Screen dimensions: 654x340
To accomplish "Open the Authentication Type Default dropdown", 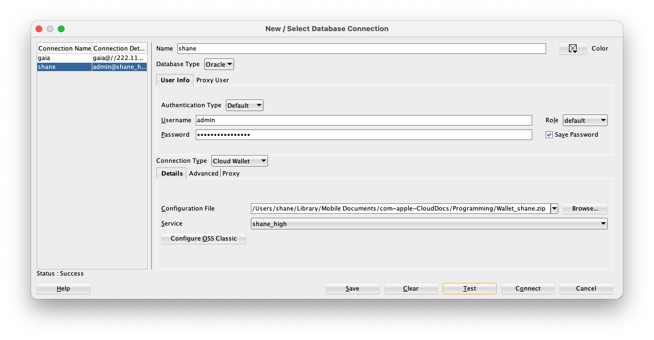I will coord(245,106).
